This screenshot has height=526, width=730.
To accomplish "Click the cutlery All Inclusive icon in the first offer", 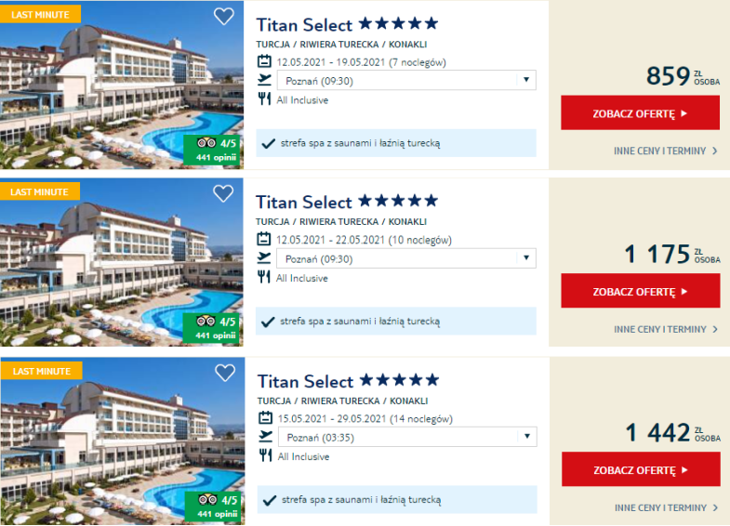I will tap(264, 99).
